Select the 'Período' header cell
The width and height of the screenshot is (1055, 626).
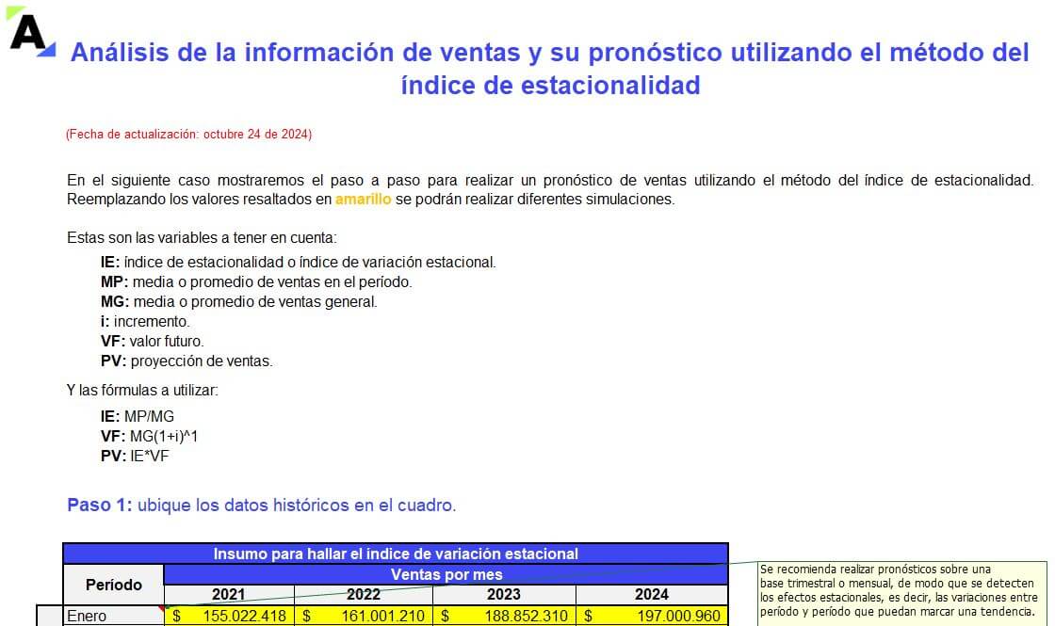point(114,585)
